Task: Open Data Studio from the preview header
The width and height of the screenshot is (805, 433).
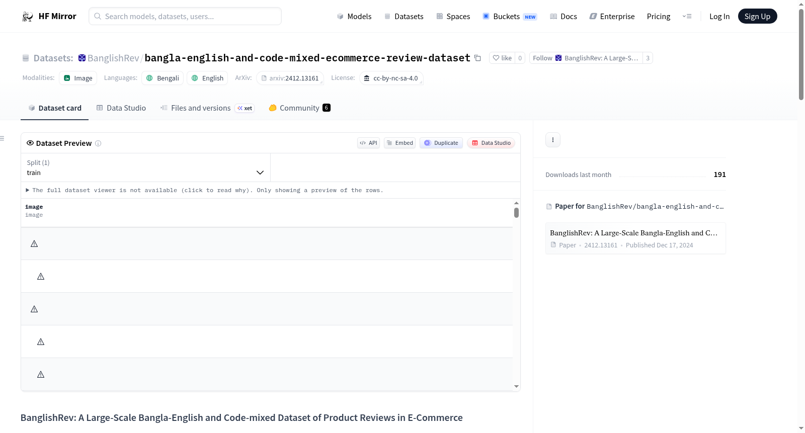Action: coord(491,143)
